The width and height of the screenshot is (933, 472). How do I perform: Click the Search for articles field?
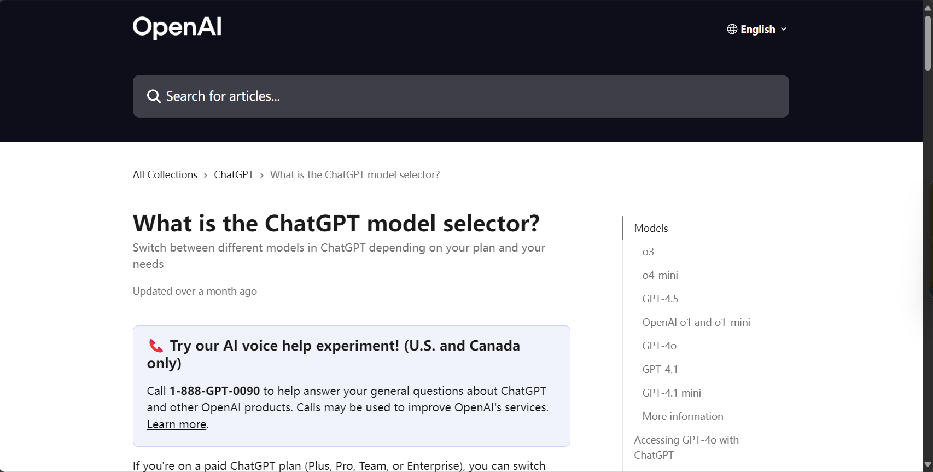460,96
